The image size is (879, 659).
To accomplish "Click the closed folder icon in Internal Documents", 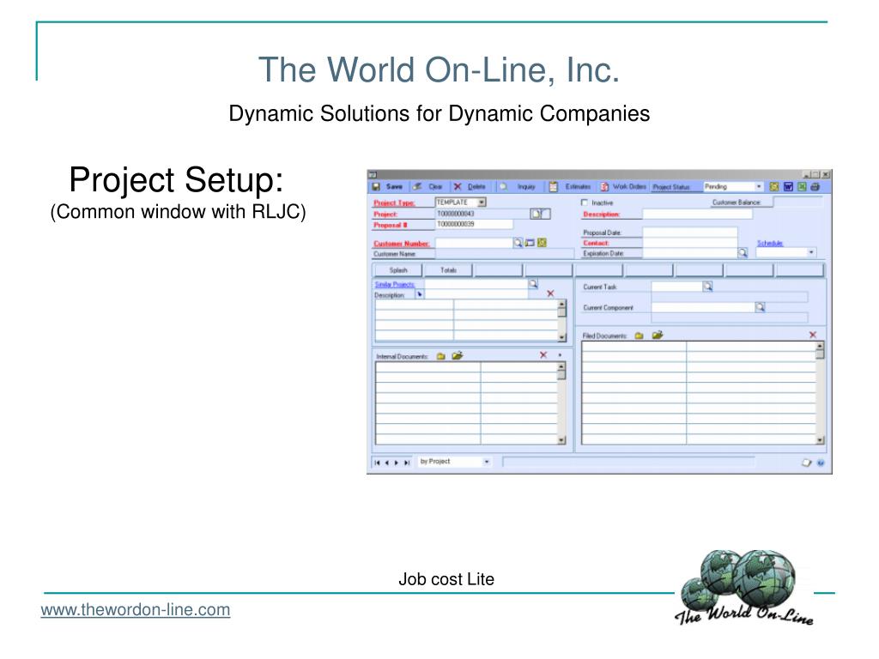I will point(440,356).
